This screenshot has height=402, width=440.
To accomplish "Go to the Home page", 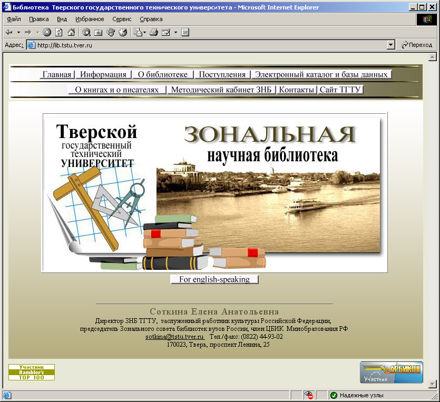I will 71,32.
